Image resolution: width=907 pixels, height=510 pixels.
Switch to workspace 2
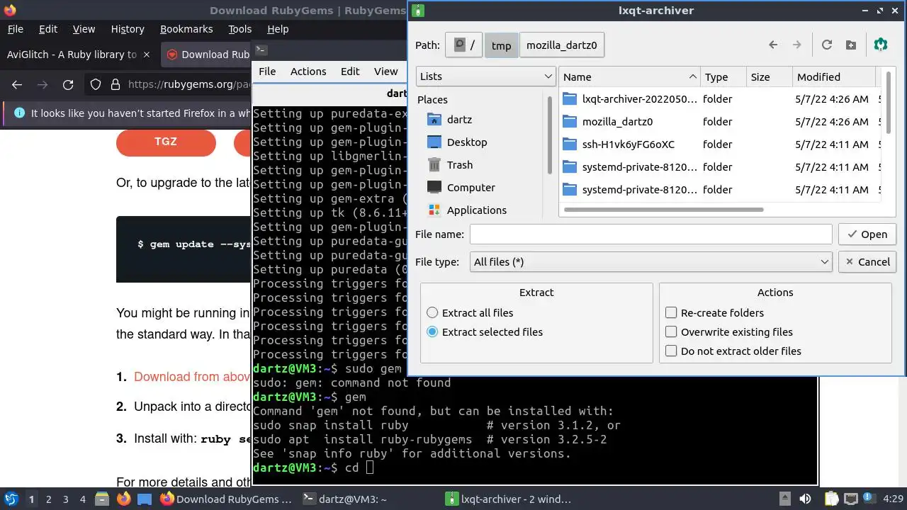48,499
